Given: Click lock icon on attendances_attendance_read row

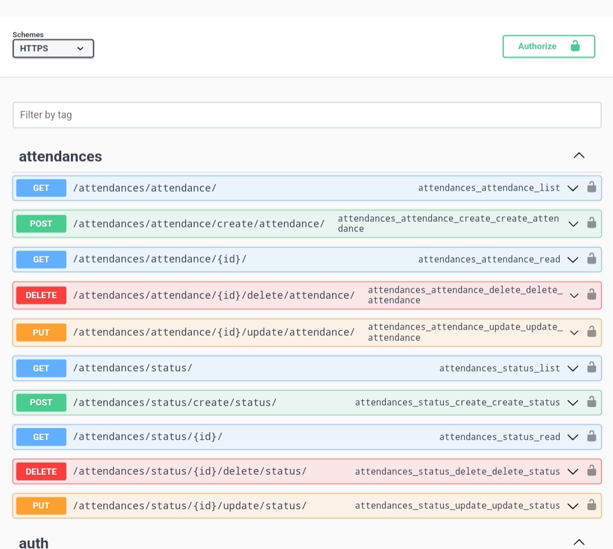Looking at the screenshot, I should click(x=591, y=259).
